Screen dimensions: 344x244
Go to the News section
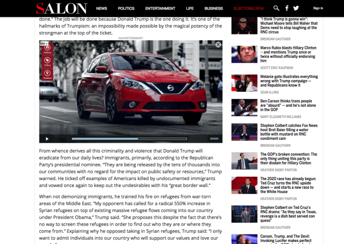101,8
